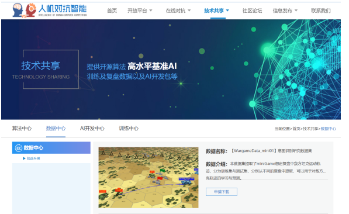
Task: Select 陆战兵棋 in the sidebar list
Action: [33, 158]
